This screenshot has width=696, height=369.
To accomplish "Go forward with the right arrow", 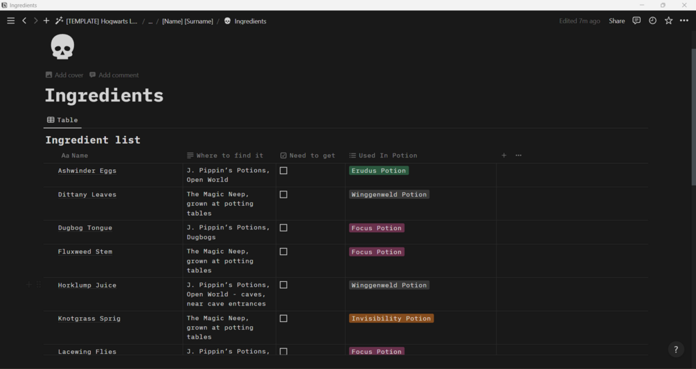I will [35, 21].
